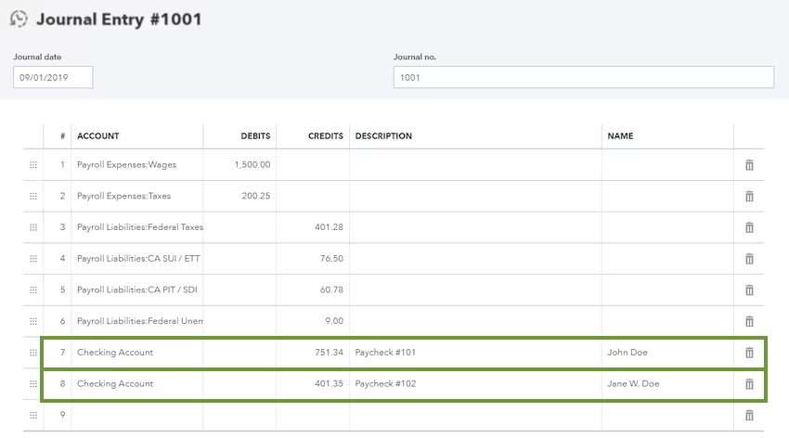Remove the CA SUI / ETT line

pyautogui.click(x=749, y=259)
